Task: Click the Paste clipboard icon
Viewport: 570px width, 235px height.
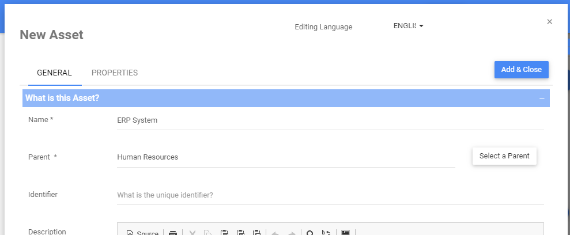Action: point(225,233)
